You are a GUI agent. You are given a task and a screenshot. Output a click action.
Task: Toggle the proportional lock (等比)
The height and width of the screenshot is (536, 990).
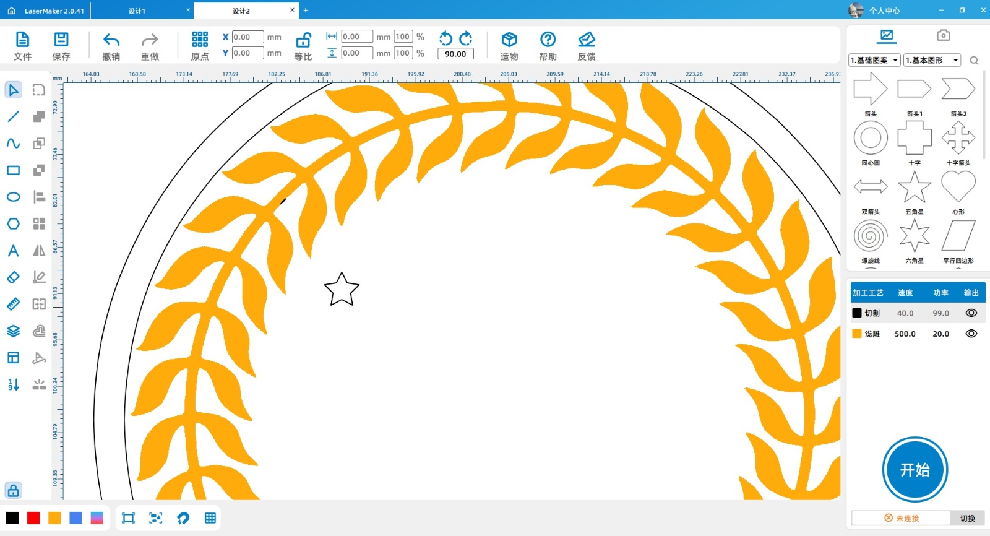coord(303,41)
